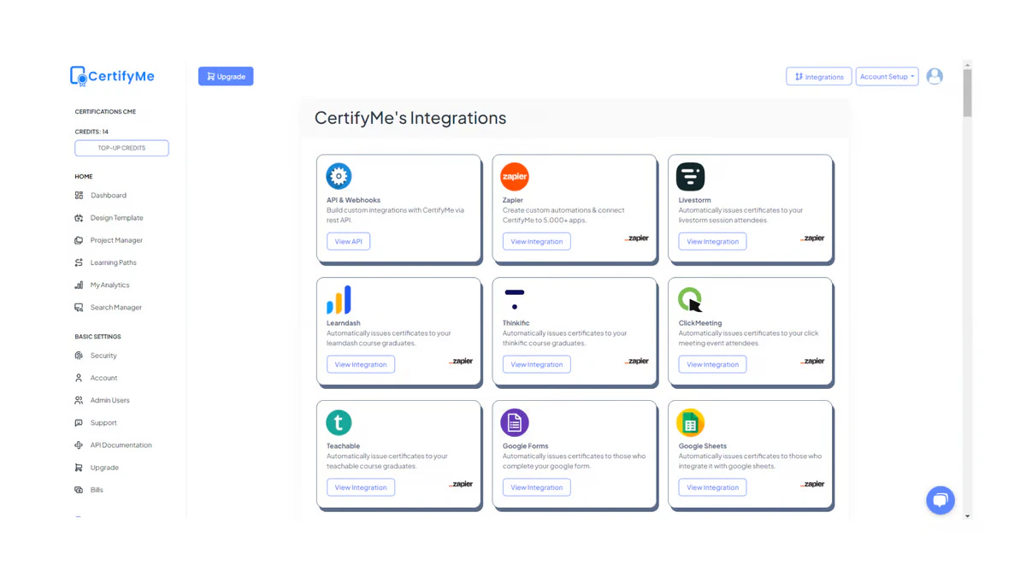Click the Zapier integration icon

514,175
